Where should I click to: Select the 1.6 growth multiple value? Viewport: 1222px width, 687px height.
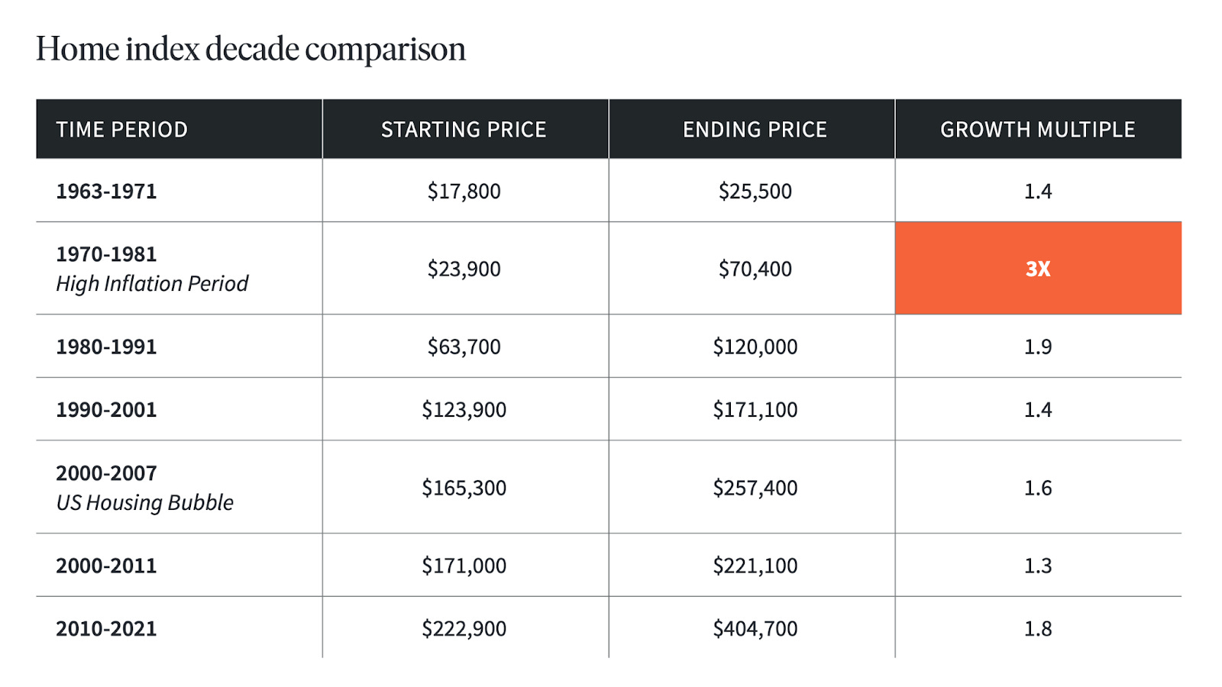(1038, 488)
